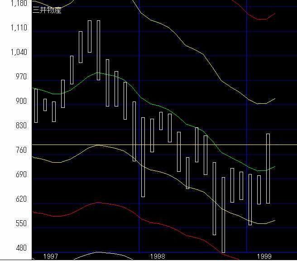Select the 550 price axis label
This screenshot has height=261, width=297.
pyautogui.click(x=21, y=224)
